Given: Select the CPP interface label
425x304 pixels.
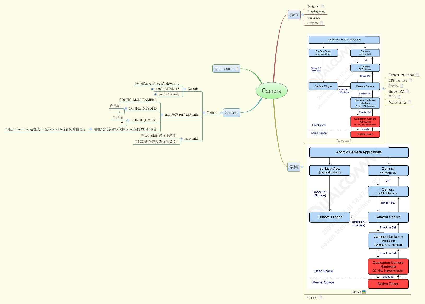Looking at the screenshot, I should point(398,81).
